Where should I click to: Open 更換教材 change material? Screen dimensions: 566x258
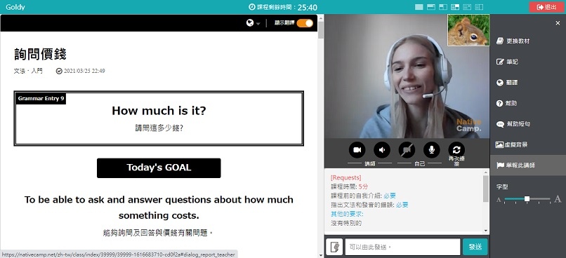click(528, 41)
